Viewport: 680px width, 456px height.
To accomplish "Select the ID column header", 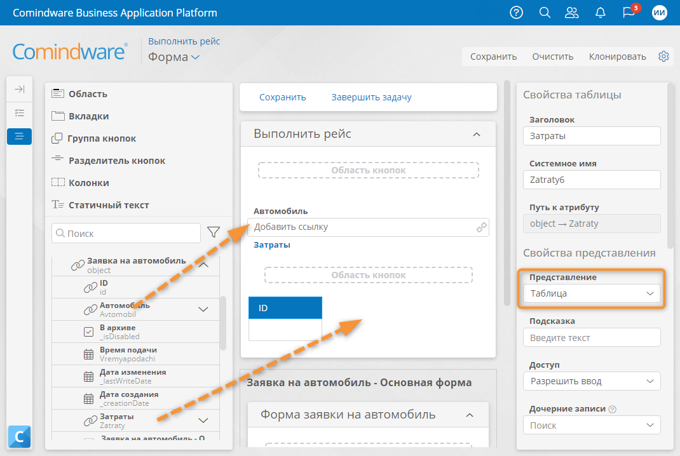I will 285,308.
